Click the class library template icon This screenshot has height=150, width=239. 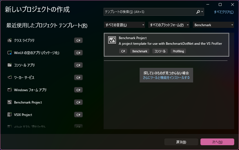[10, 41]
